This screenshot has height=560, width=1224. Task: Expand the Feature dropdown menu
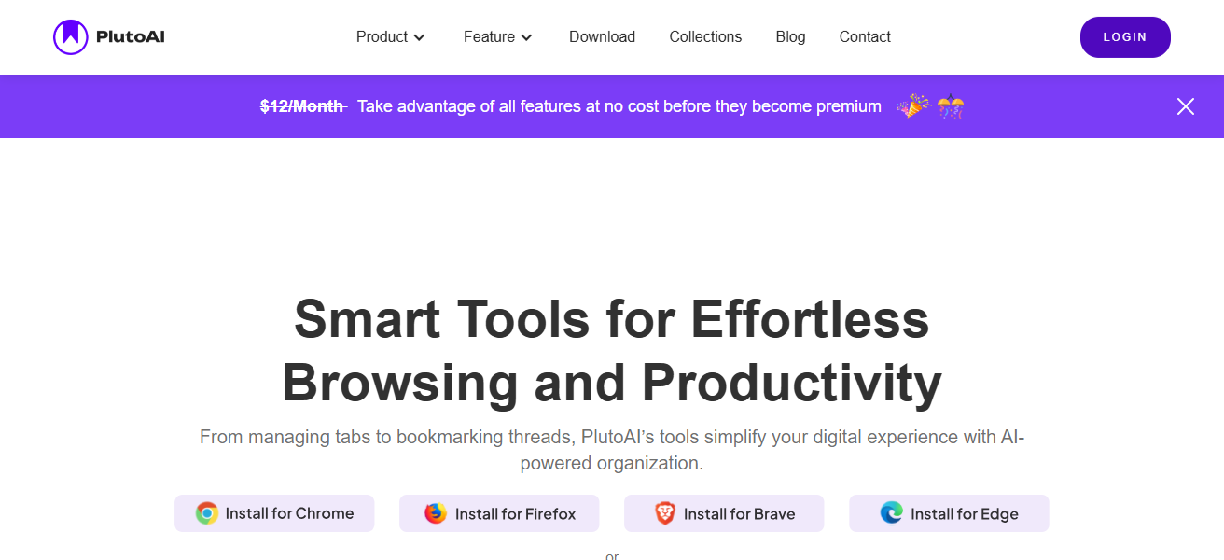pos(490,37)
